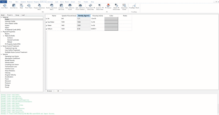Run the FreeEdge Check
The image size is (219, 115).
click(134, 6)
